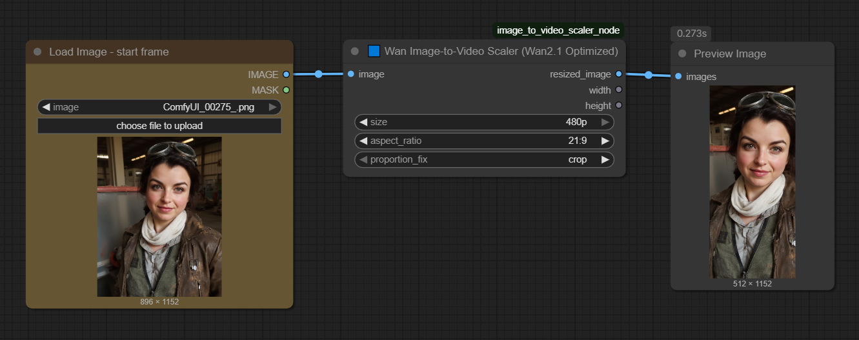
Task: Click the height output socket
Action: tap(618, 105)
